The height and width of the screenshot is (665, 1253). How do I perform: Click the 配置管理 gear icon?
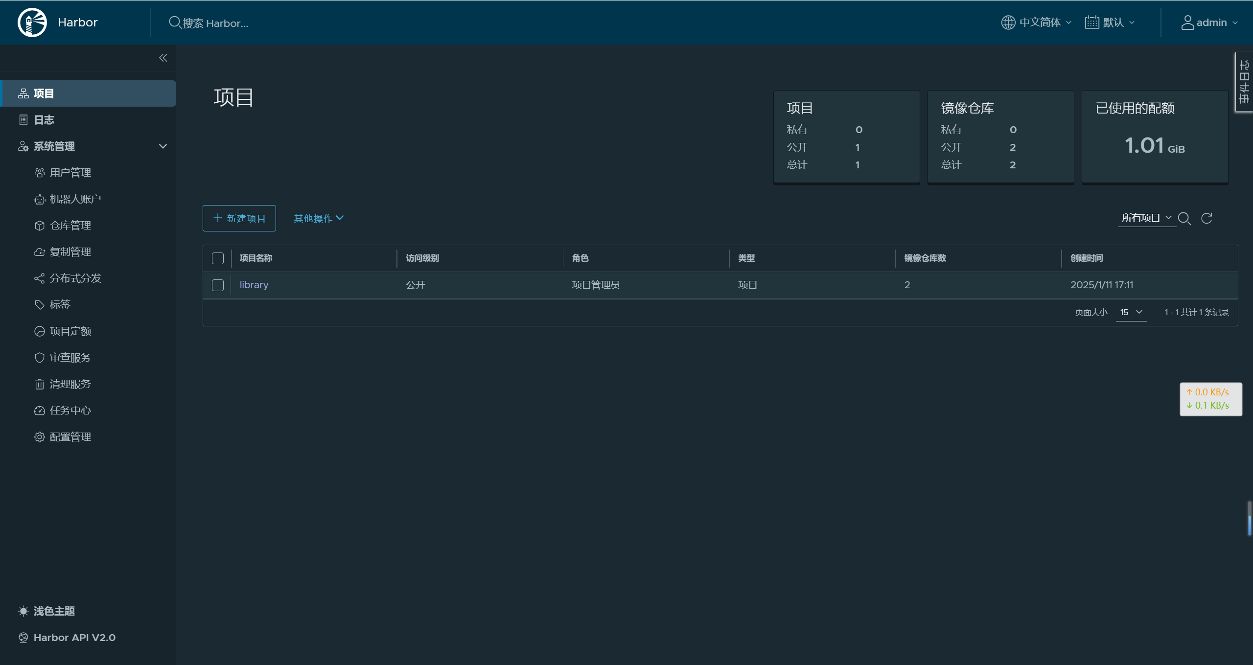[40, 437]
